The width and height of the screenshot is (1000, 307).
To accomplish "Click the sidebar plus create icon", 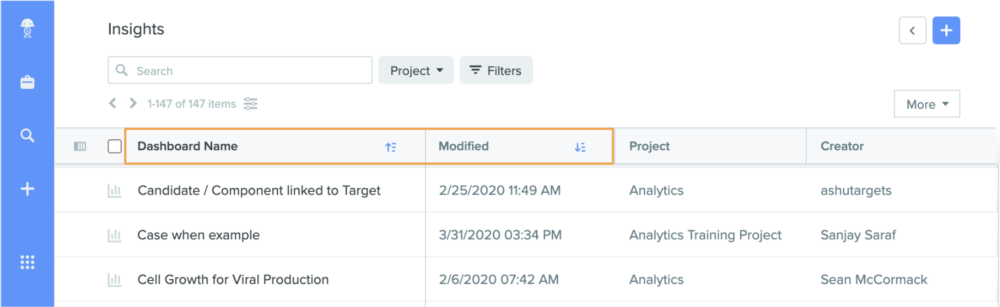I will pos(27,189).
